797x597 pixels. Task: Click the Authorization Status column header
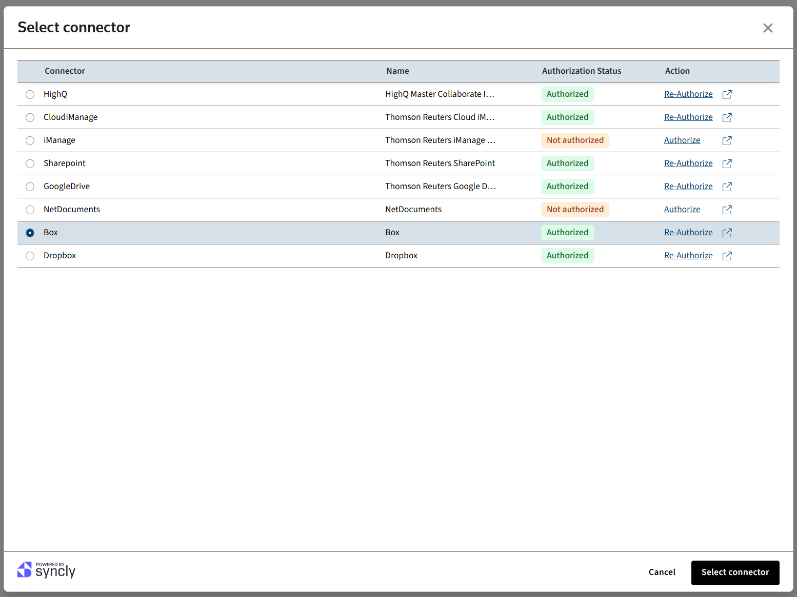[581, 71]
